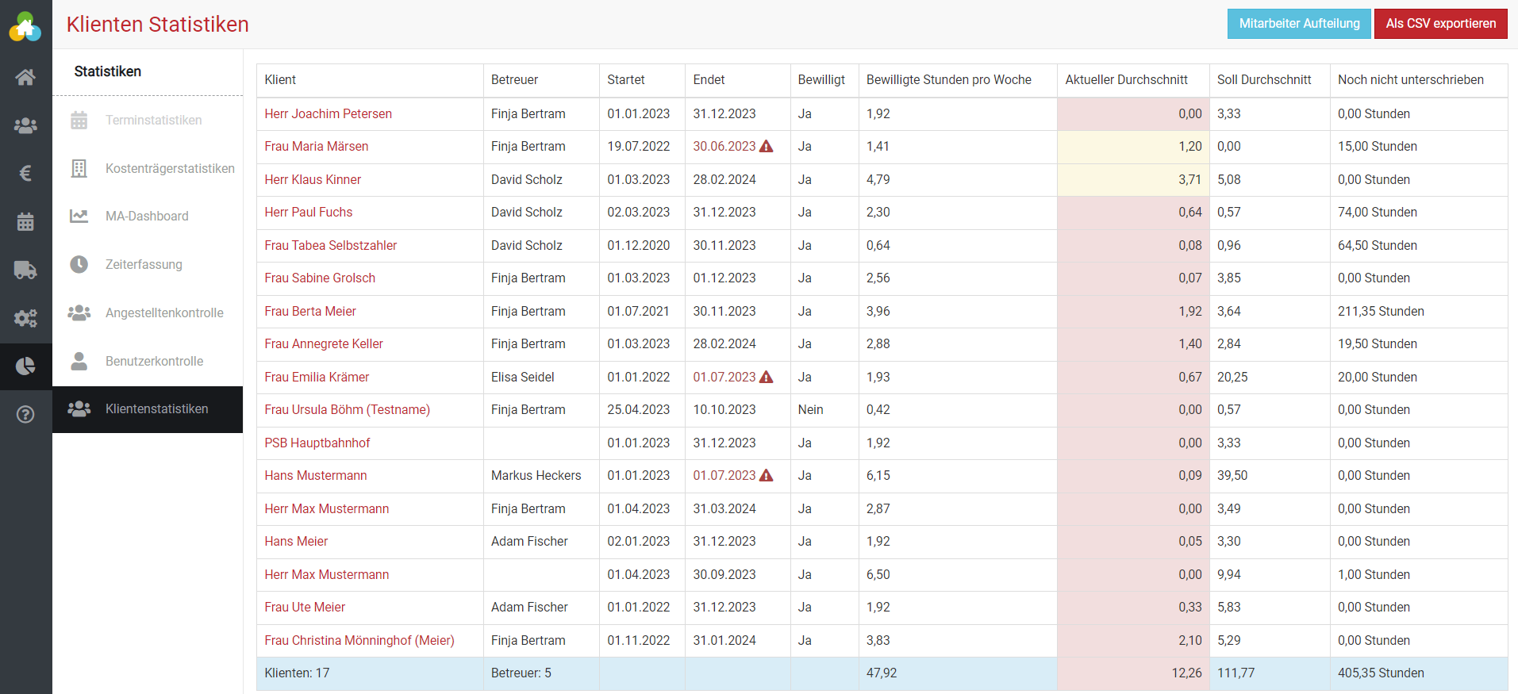Viewport: 1518px width, 694px height.
Task: Open the users group icon in dark sidebar
Action: point(25,125)
